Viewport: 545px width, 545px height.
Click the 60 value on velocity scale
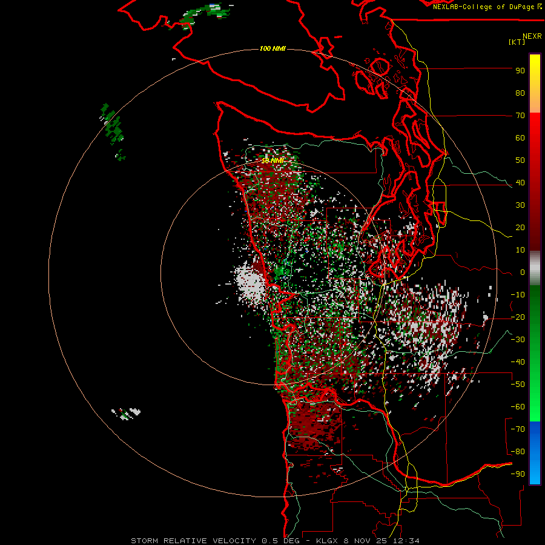pyautogui.click(x=520, y=138)
